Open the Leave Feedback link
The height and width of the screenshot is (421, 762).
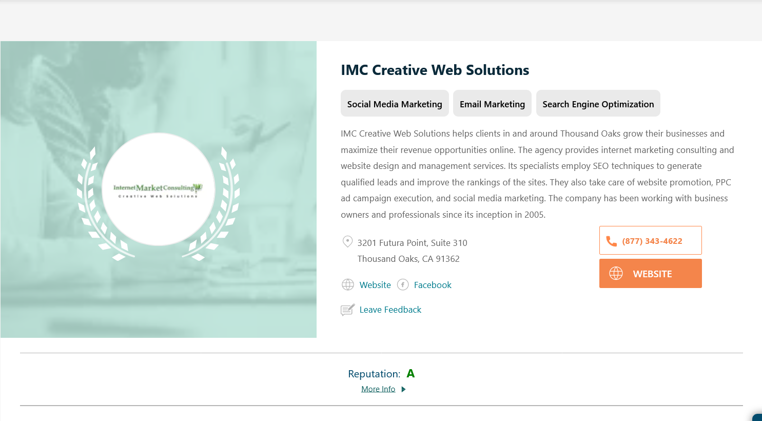[x=390, y=310]
